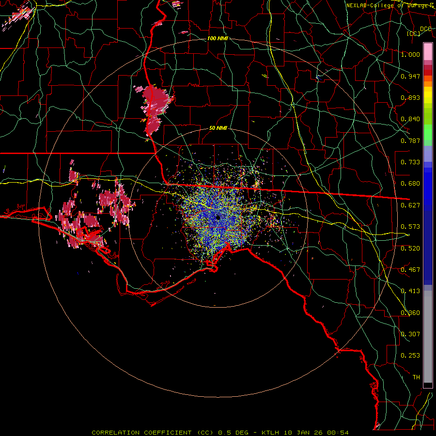The width and height of the screenshot is (436, 436).
Task: Select the 0.573 scale value
Action: pos(410,227)
